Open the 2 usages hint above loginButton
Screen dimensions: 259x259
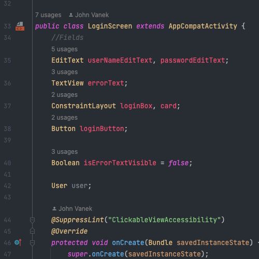pos(64,118)
